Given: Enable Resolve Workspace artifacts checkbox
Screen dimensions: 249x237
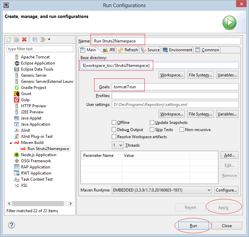Looking at the screenshot, I should pos(114,137).
